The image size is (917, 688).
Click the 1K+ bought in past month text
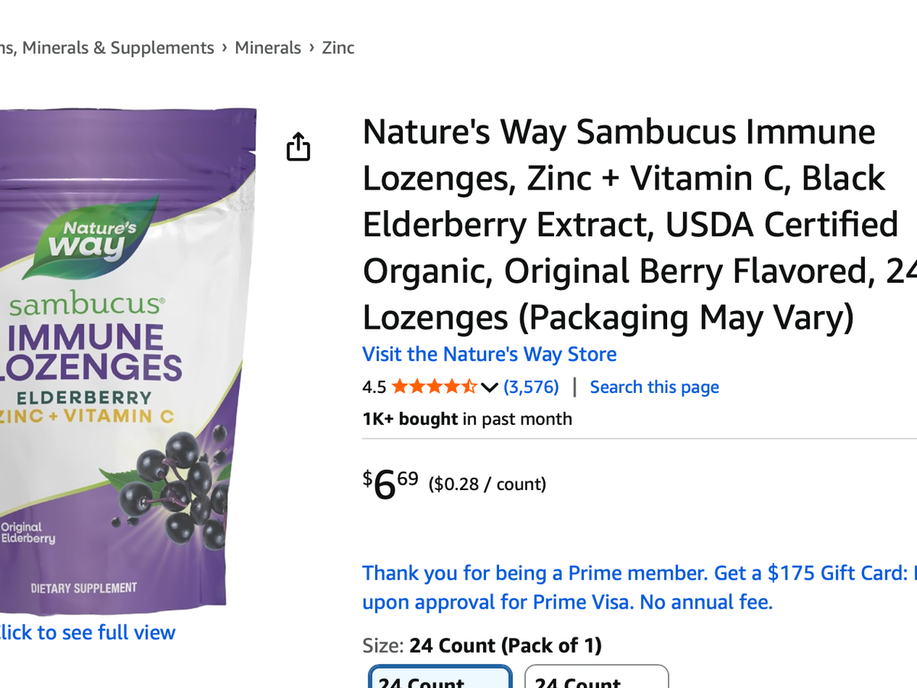coord(467,419)
